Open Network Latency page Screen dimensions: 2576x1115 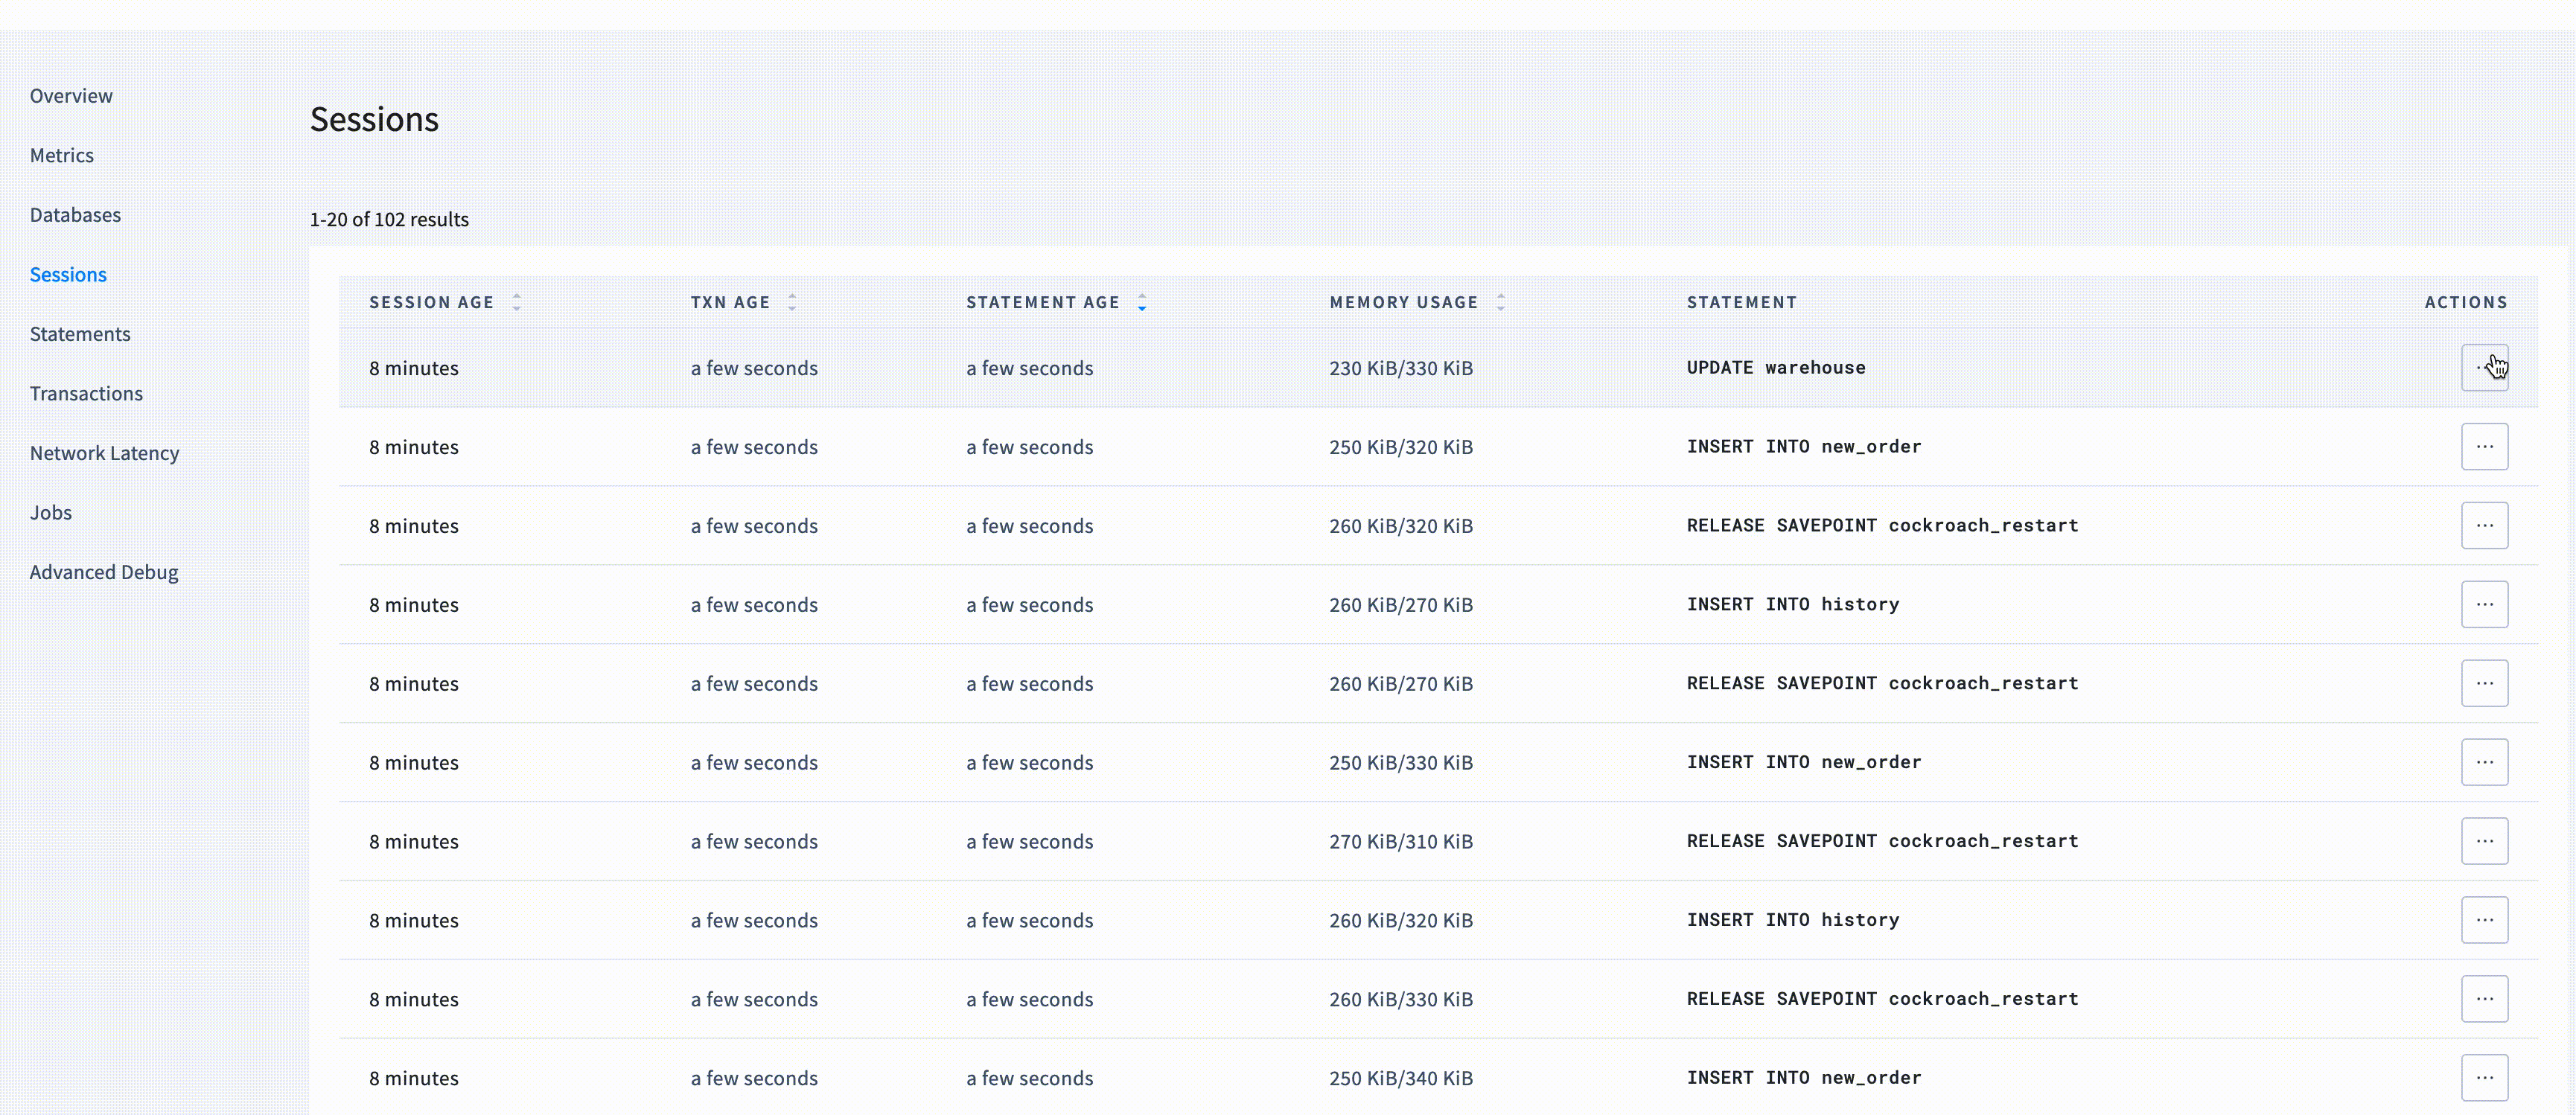[x=104, y=453]
